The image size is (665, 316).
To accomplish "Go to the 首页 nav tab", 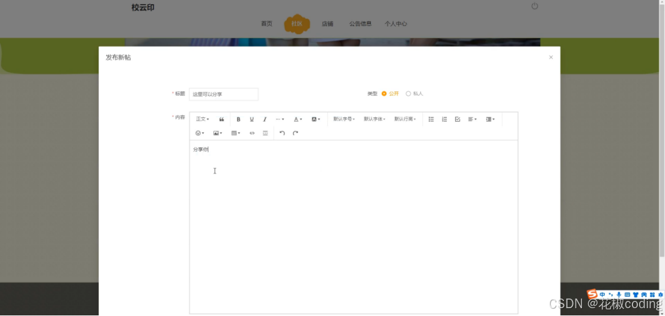I will pos(266,24).
